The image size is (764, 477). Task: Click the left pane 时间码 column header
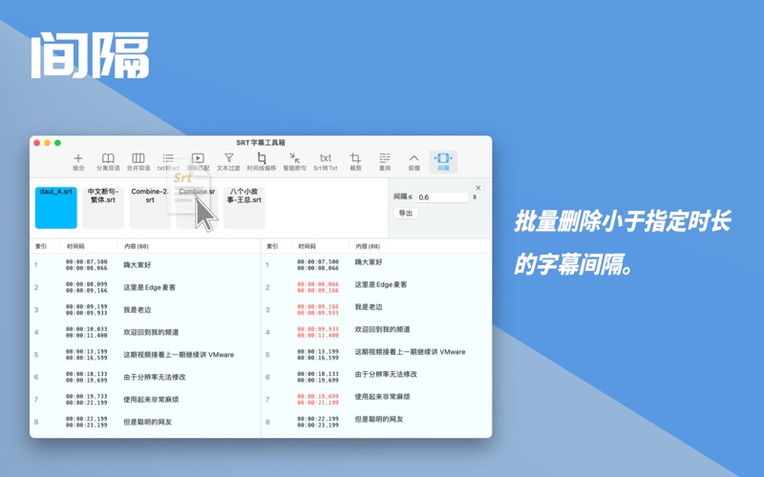pyautogui.click(x=75, y=246)
